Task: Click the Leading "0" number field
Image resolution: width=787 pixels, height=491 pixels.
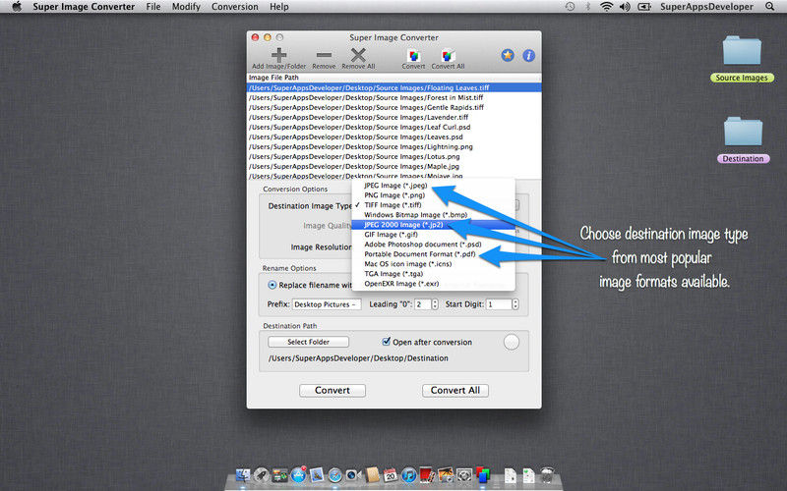Action: click(422, 304)
